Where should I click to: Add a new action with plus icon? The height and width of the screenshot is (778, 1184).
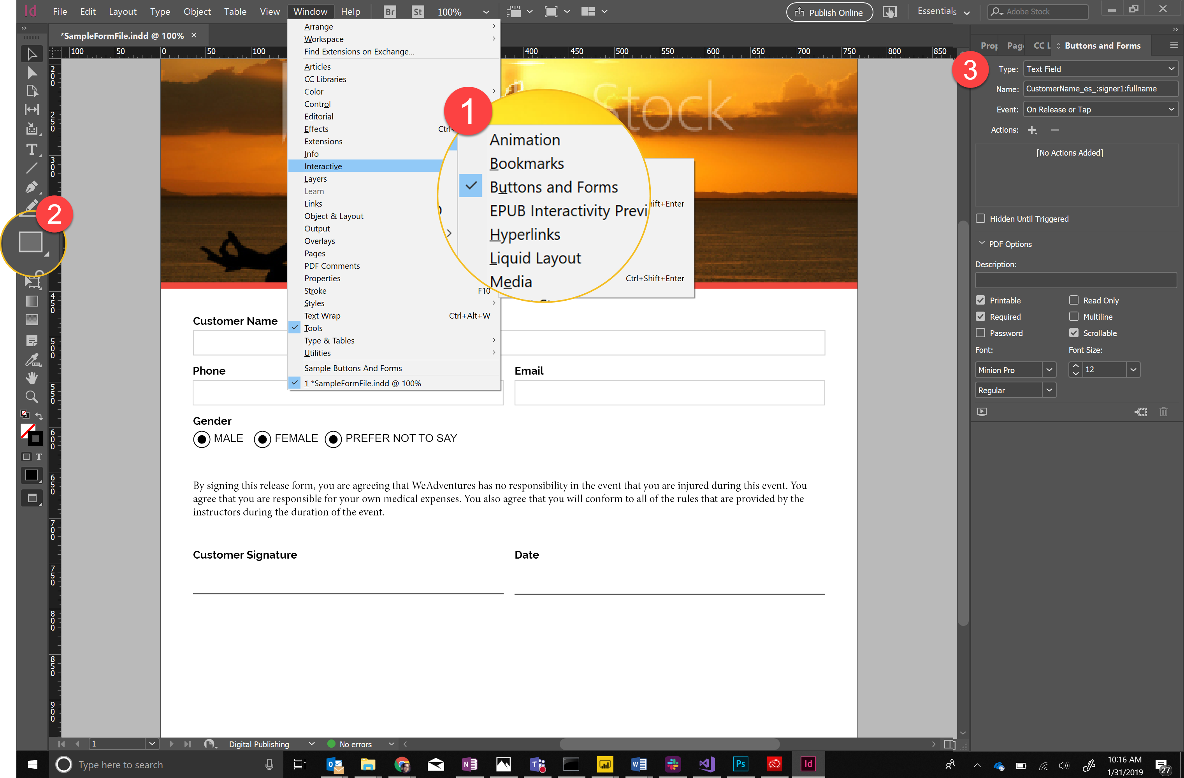coord(1032,130)
